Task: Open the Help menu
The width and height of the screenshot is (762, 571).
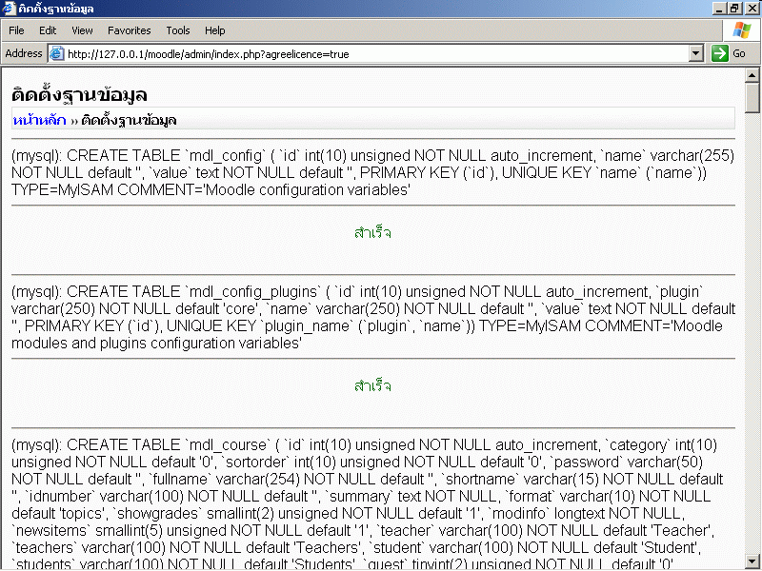Action: 215,30
